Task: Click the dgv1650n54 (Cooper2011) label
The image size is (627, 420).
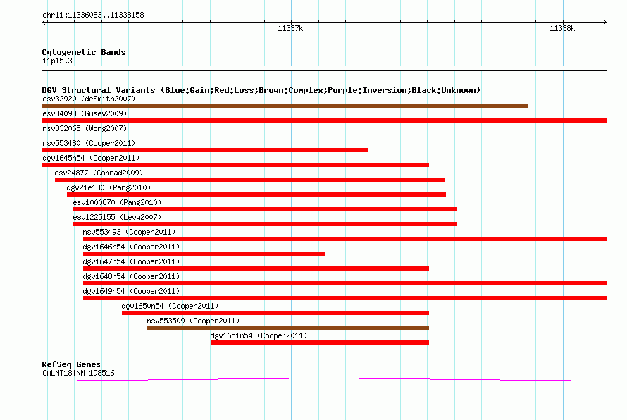Action: 170,306
